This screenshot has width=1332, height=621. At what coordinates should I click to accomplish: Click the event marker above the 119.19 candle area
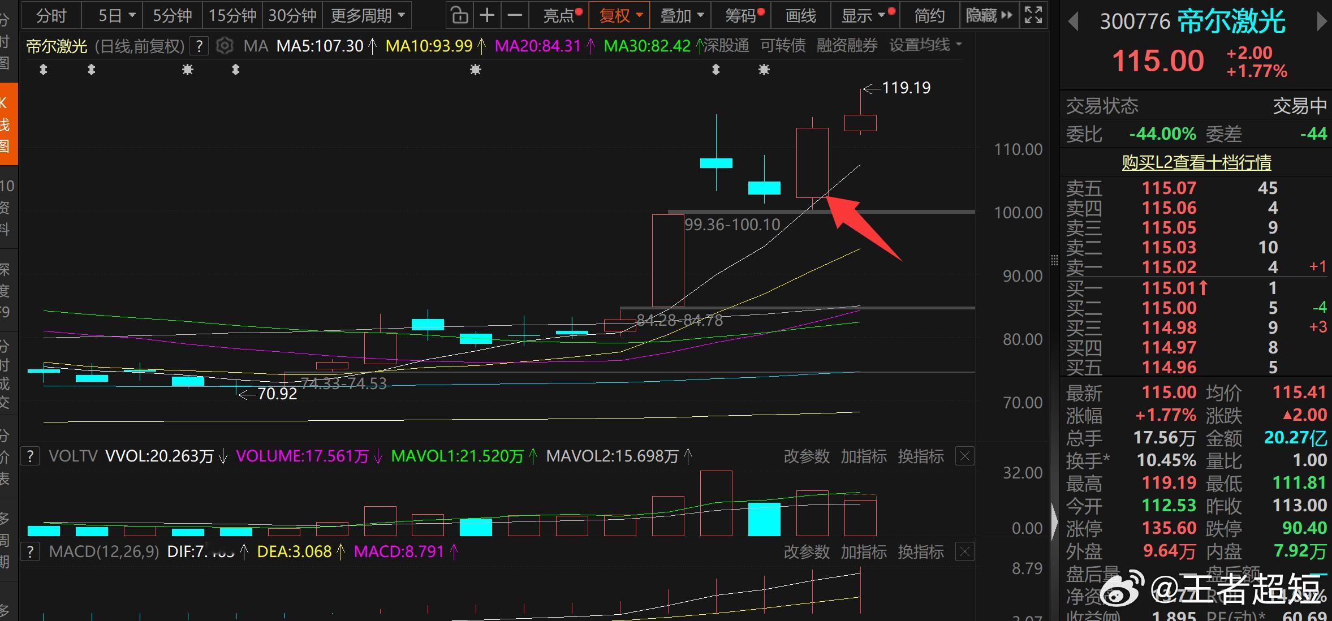coord(764,70)
